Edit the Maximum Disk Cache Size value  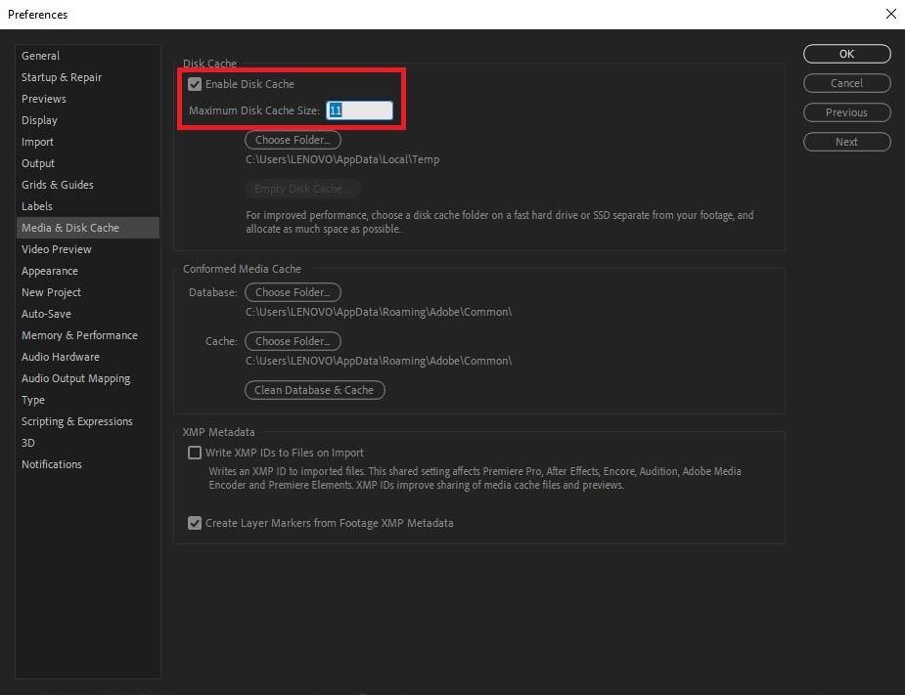point(359,110)
